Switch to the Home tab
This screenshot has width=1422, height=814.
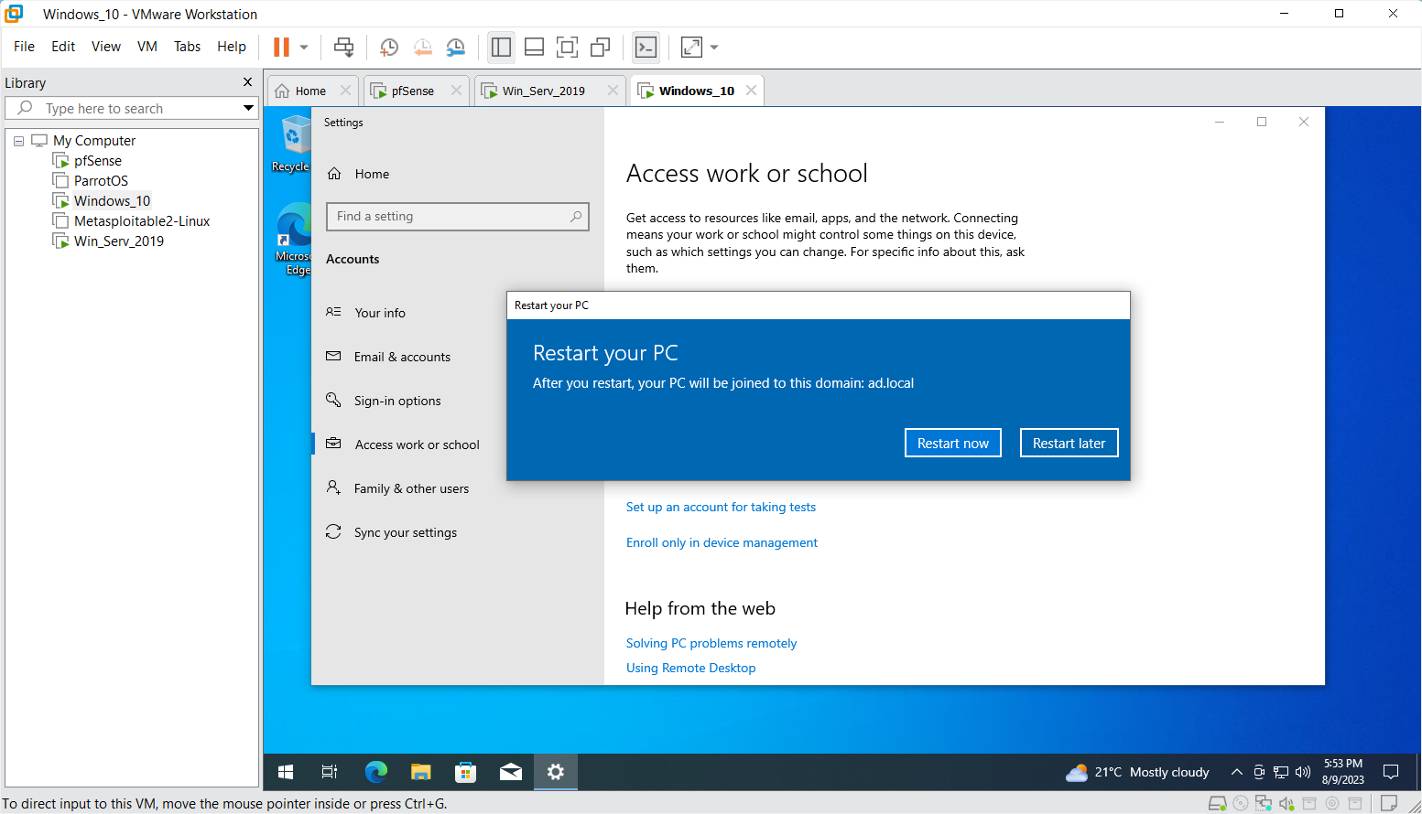pos(310,91)
